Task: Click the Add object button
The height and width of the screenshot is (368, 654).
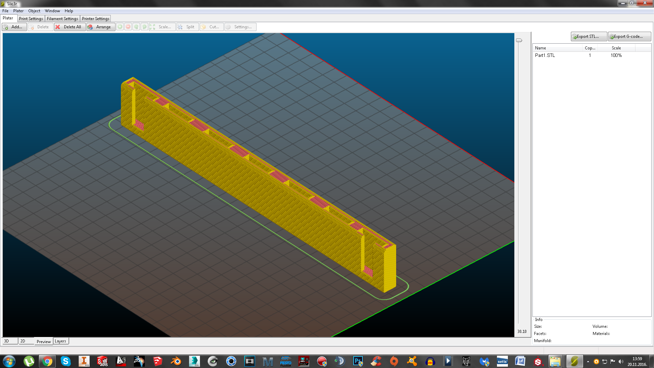Action: pyautogui.click(x=14, y=27)
